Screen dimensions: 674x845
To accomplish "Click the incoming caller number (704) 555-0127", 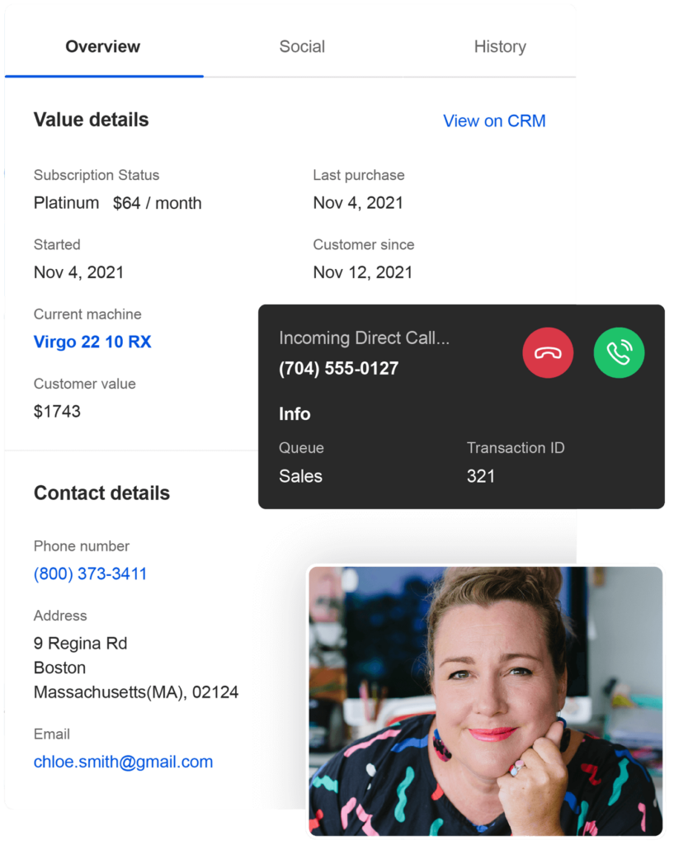I will tap(338, 368).
